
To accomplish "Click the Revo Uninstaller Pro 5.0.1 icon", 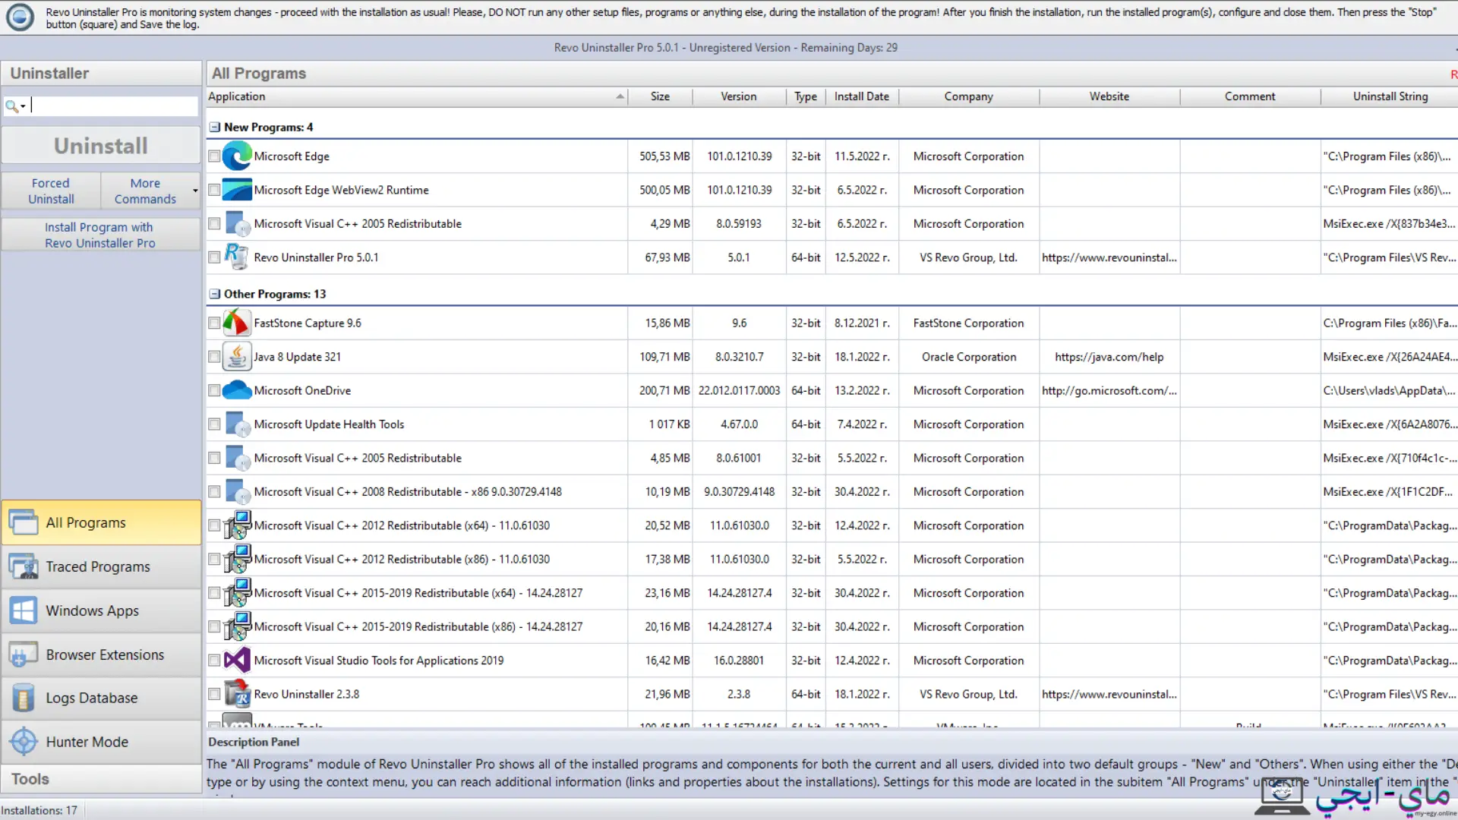I will (x=237, y=257).
